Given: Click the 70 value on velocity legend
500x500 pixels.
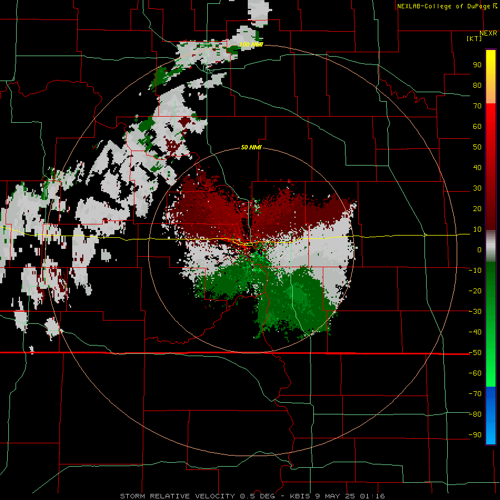Looking at the screenshot, I should coord(477,106).
